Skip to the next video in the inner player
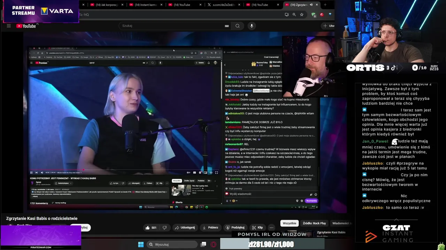This screenshot has width=446, height=250. pyautogui.click(x=36, y=173)
